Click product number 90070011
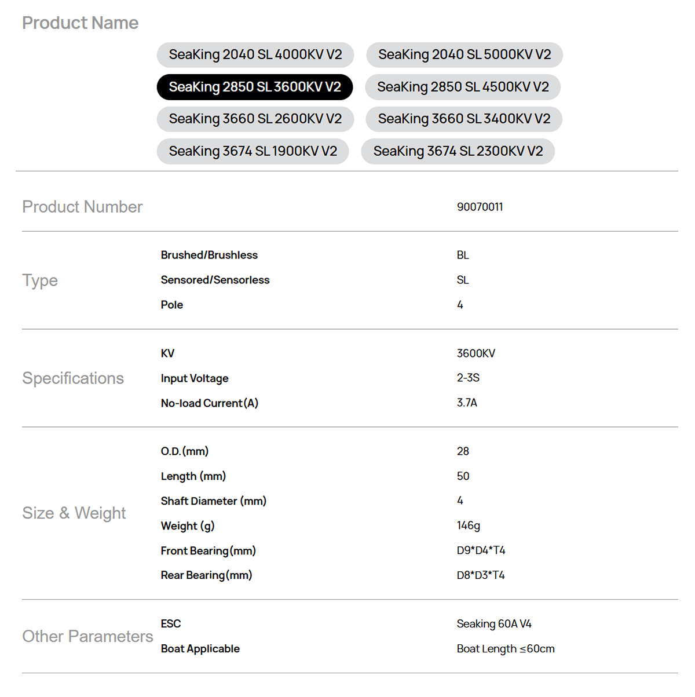 click(x=480, y=207)
